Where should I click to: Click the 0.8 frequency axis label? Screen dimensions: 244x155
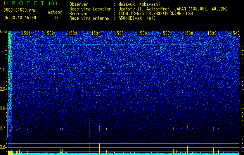[3, 108]
